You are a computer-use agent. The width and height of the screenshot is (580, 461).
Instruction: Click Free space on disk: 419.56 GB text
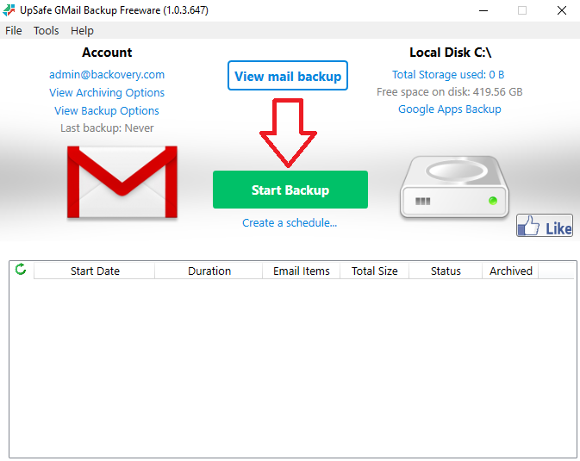tap(449, 91)
